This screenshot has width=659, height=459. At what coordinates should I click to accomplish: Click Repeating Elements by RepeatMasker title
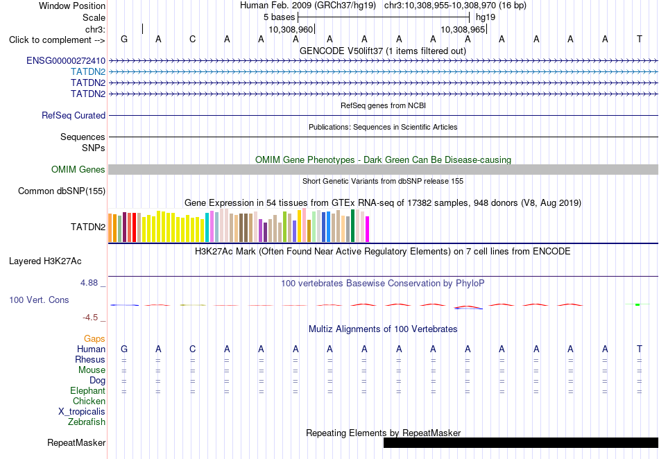pos(383,433)
